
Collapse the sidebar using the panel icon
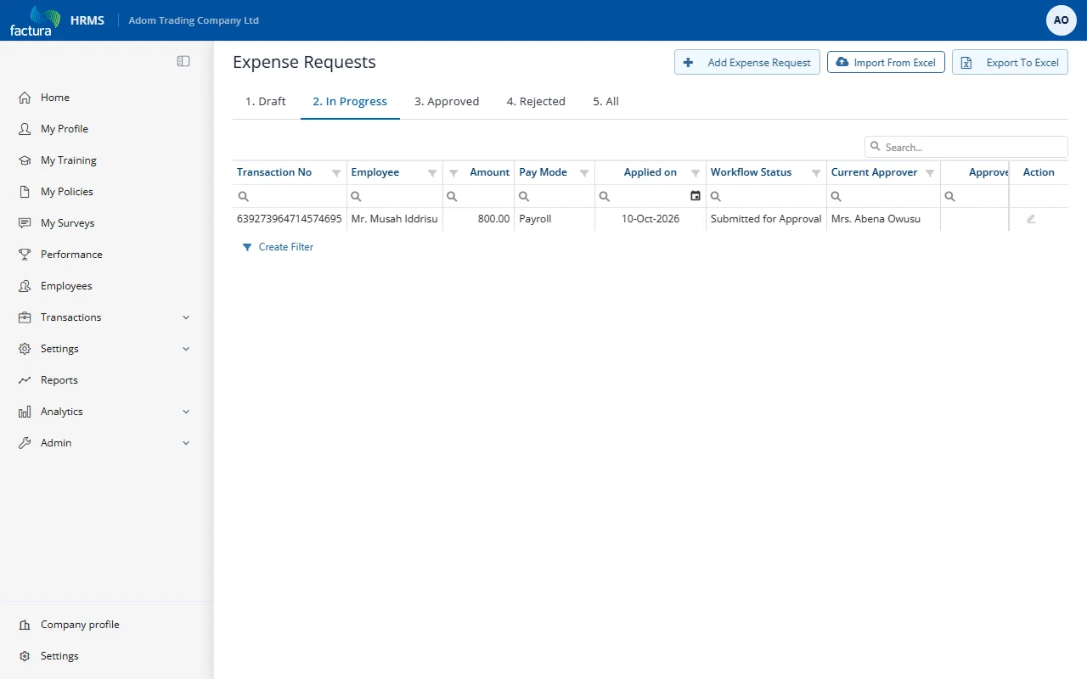click(x=183, y=61)
